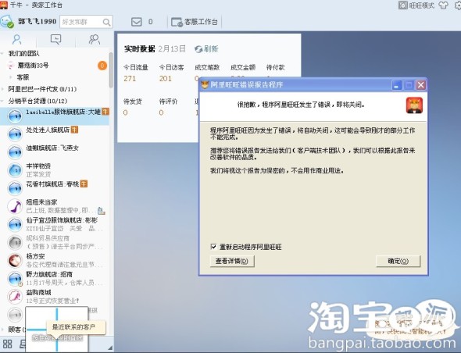Click the avatar of 益购商城

[15, 297]
